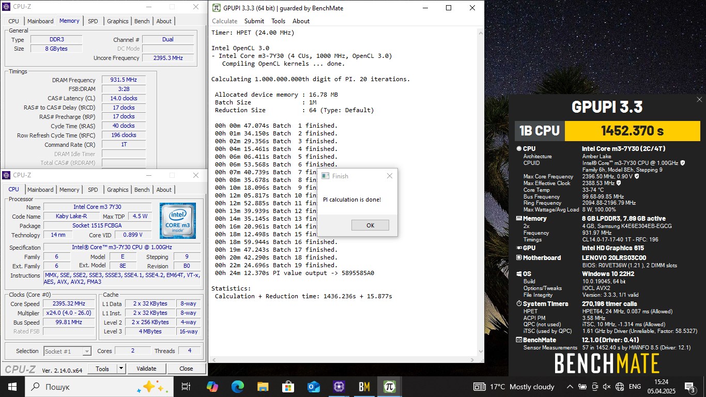Show hidden tray icons with the chevron
The width and height of the screenshot is (706, 397).
pos(570,387)
